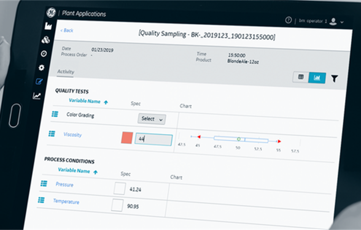Click the Viscosity value input field
Viewport: 361px width, 230px height.
(x=153, y=139)
